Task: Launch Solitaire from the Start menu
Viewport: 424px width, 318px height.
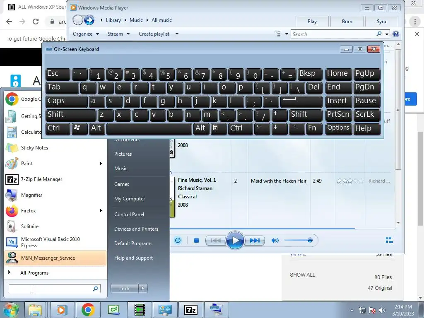Action: [55, 226]
